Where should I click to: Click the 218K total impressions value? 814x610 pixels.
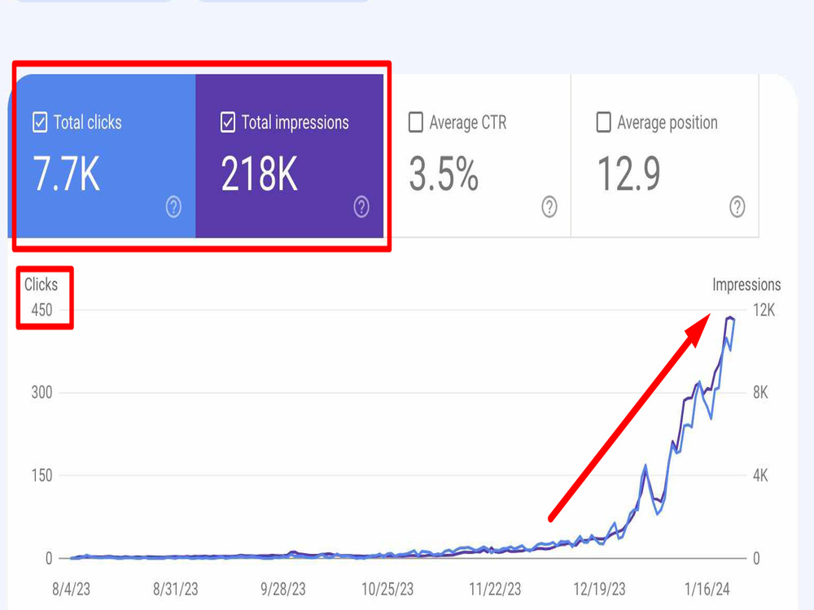[260, 174]
